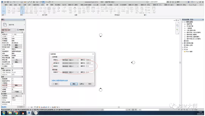Click Apply (应用) in View Range dialog
Viewport: 205px width, 116px height.
82,84
